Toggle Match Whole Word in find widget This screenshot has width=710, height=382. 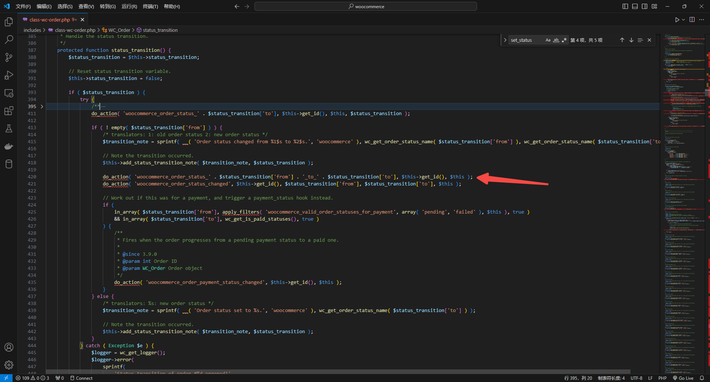(556, 40)
